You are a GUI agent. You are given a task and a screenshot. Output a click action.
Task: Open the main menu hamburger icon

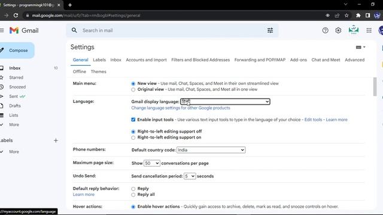pyautogui.click(x=2, y=30)
